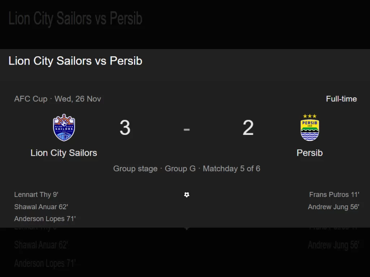Open the Persib team name link
Screen dimensions: 370x277
310,153
